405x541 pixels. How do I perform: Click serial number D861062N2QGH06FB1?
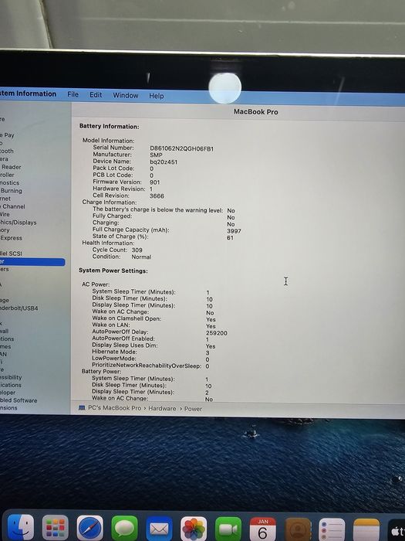pos(182,148)
